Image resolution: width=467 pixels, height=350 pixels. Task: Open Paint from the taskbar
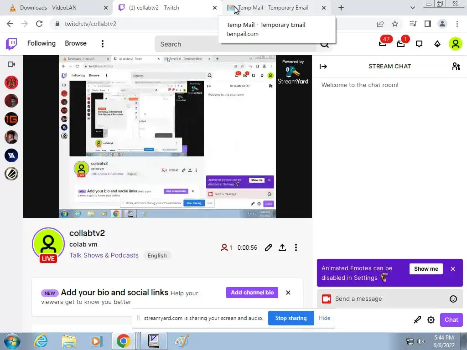(x=182, y=341)
